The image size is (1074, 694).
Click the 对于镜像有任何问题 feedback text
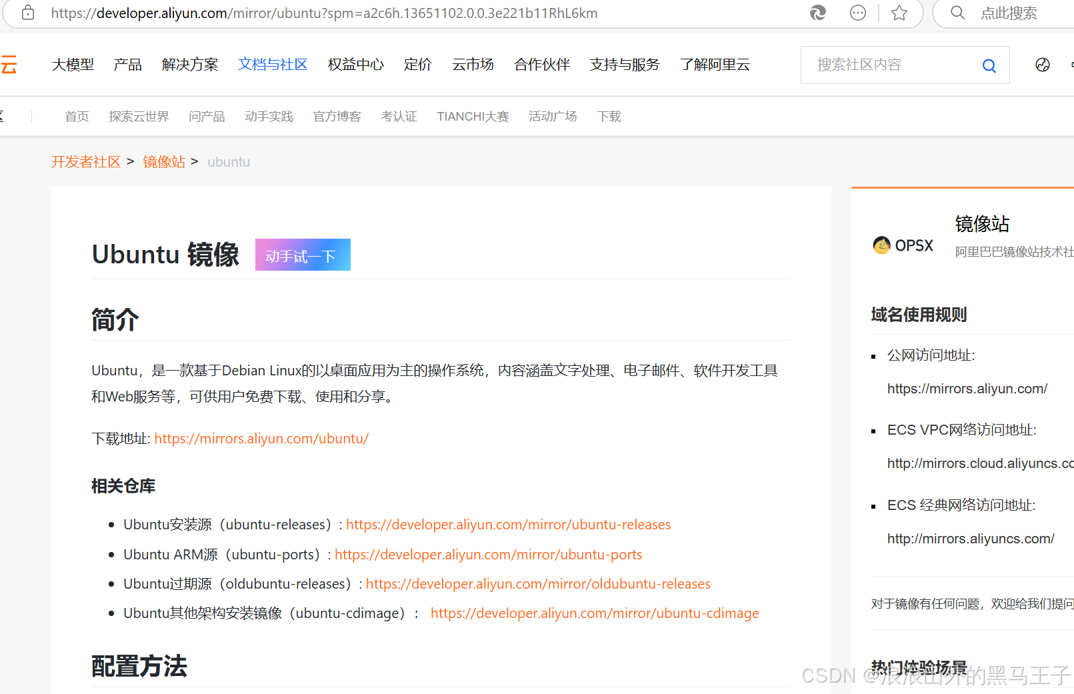[x=973, y=604]
